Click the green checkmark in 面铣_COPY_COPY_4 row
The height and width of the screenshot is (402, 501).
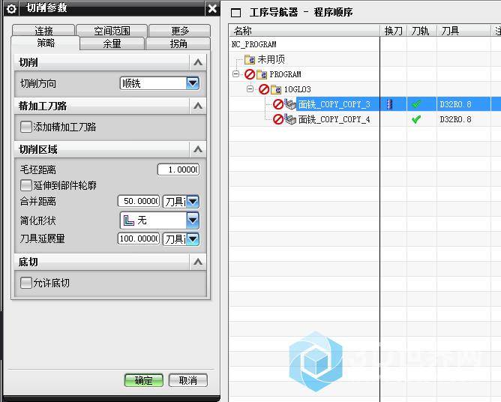coord(416,119)
